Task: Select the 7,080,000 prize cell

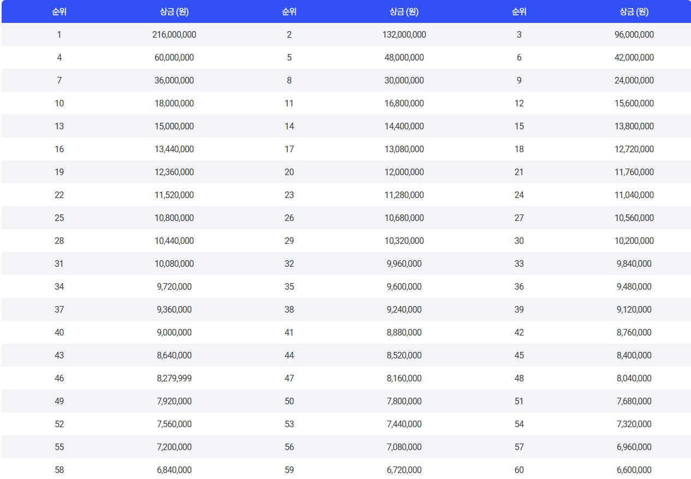Action: tap(404, 447)
